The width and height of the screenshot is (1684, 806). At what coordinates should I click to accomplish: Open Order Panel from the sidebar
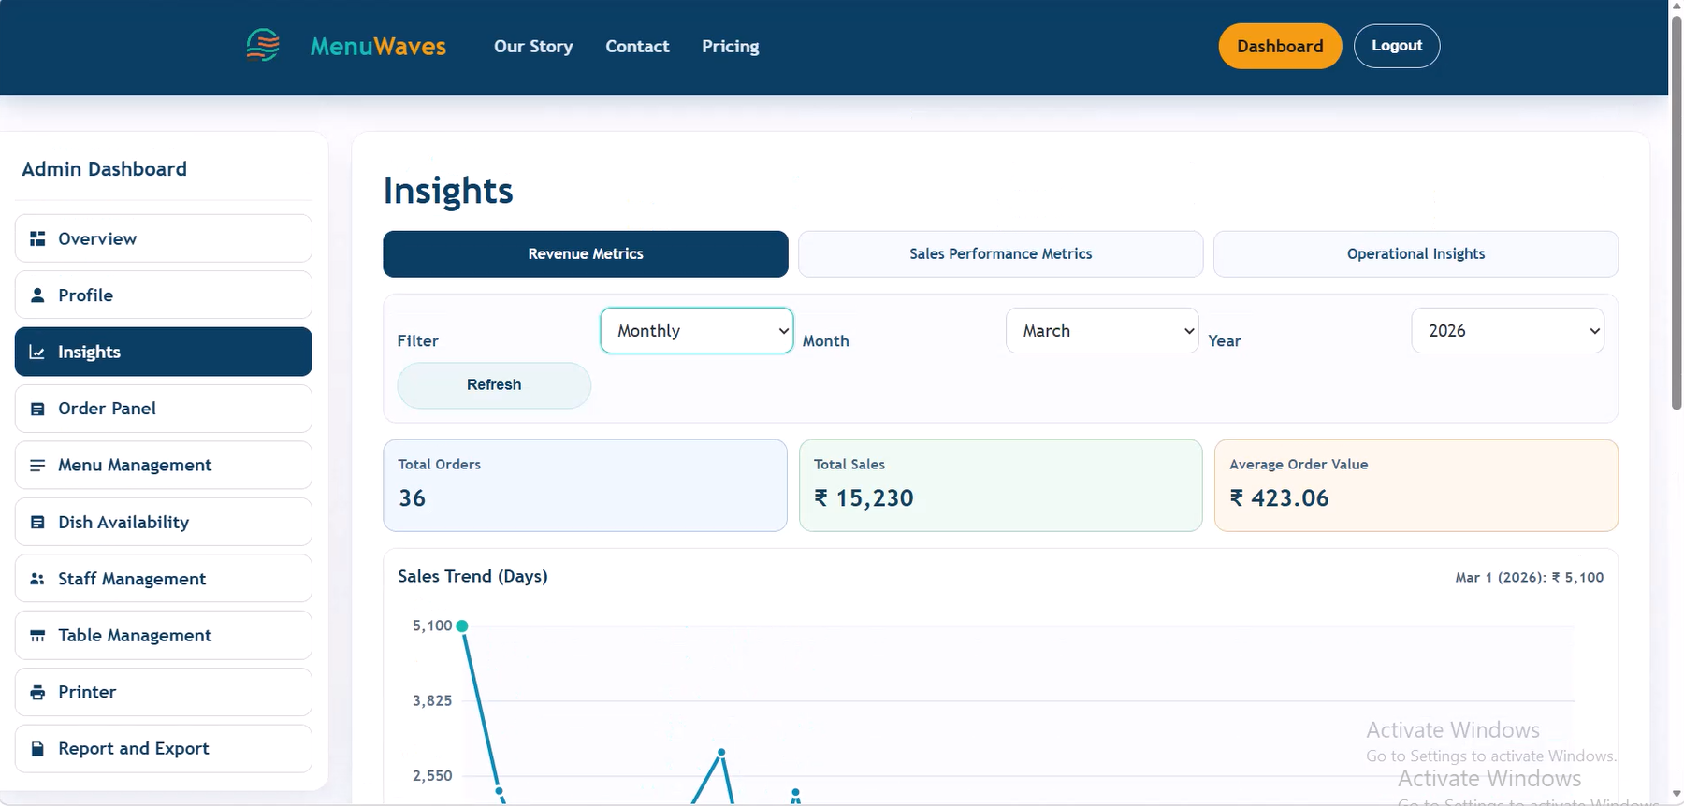(164, 409)
